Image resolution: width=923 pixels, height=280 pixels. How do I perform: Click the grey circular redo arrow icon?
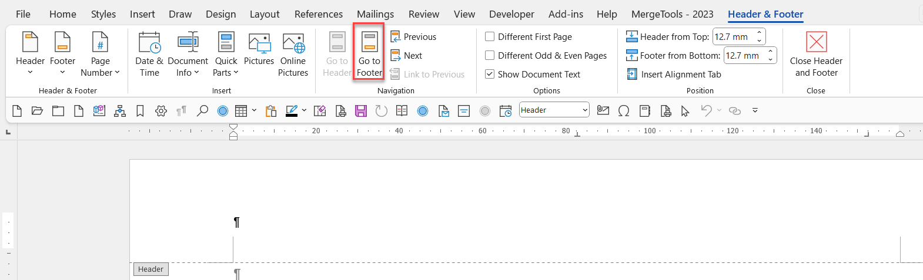382,110
